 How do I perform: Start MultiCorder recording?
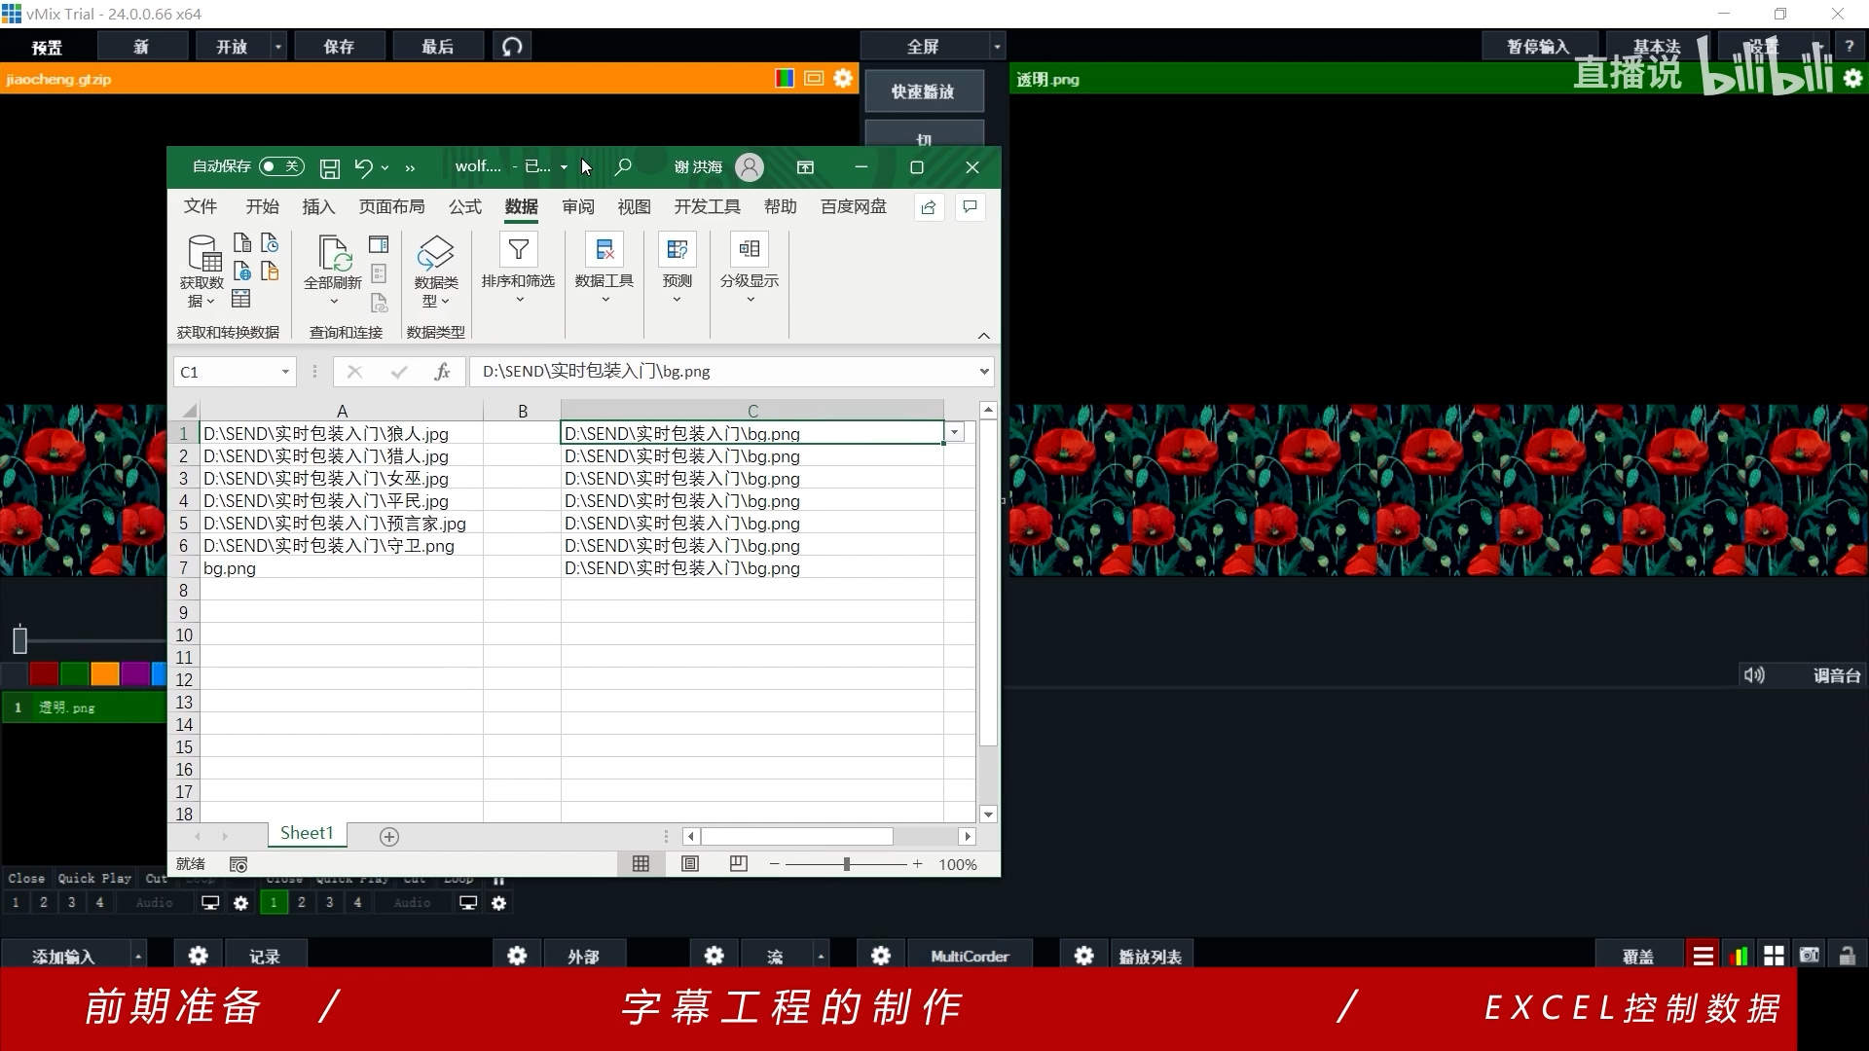[970, 955]
